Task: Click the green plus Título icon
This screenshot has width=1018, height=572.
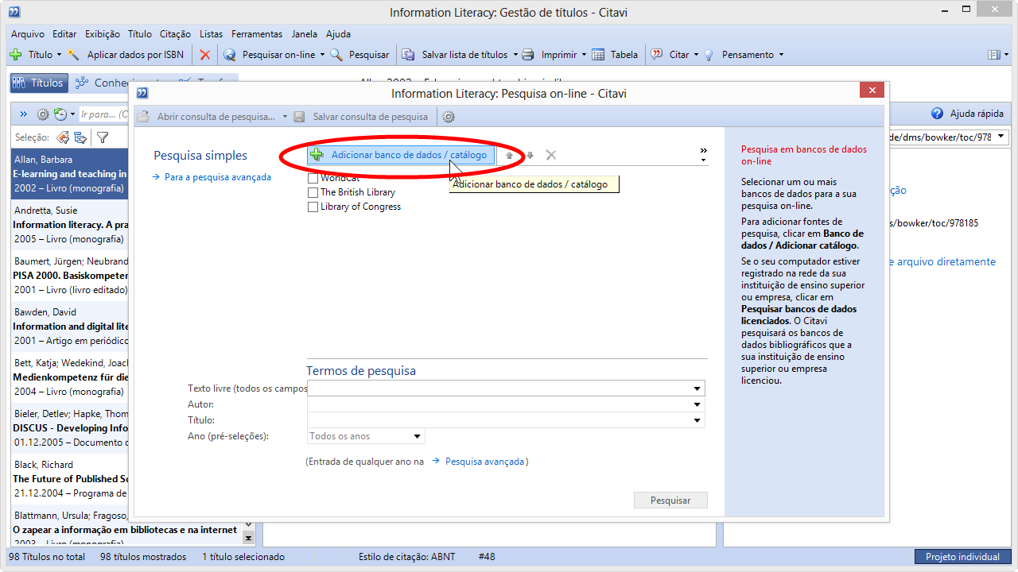Action: tap(15, 55)
